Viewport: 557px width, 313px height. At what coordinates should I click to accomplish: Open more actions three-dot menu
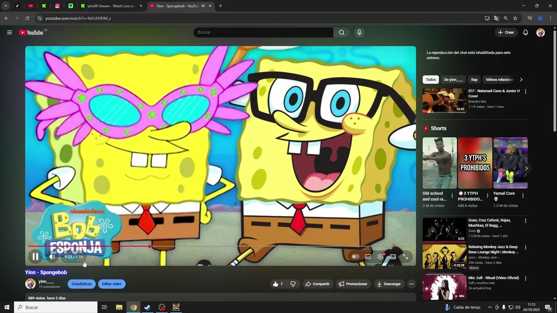[412, 284]
